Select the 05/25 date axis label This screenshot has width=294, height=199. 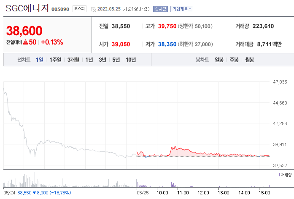pyautogui.click(x=143, y=193)
